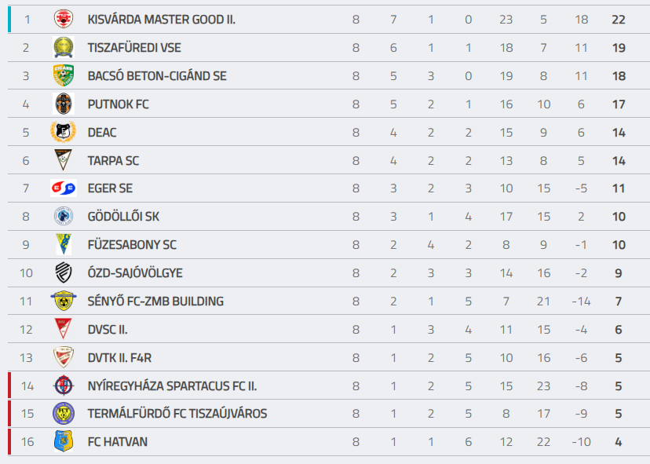Select the Sényő FC-ZMB Building crest
Viewport: 650px width, 464px height.
point(64,301)
